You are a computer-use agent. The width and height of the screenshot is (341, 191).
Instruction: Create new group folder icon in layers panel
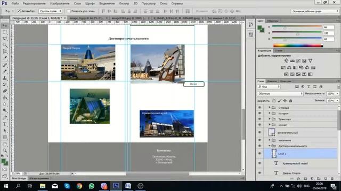[319, 179]
